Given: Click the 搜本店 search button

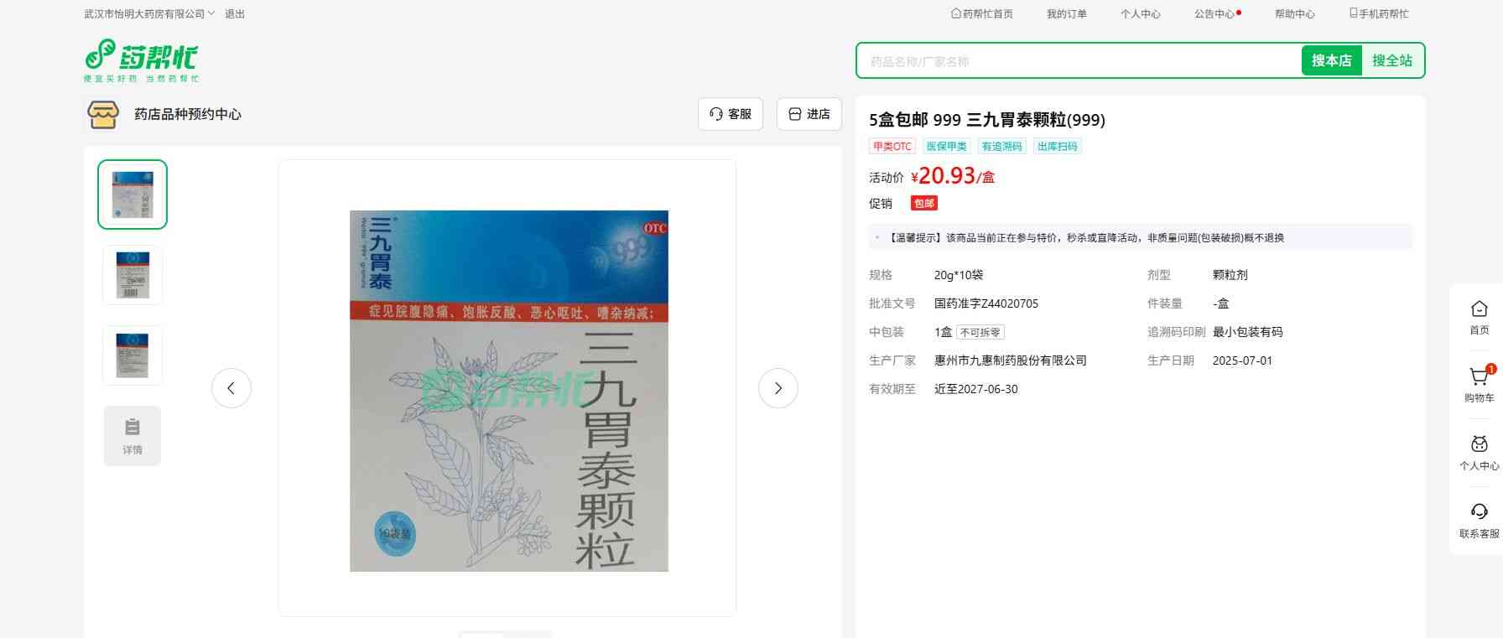Looking at the screenshot, I should [1331, 61].
